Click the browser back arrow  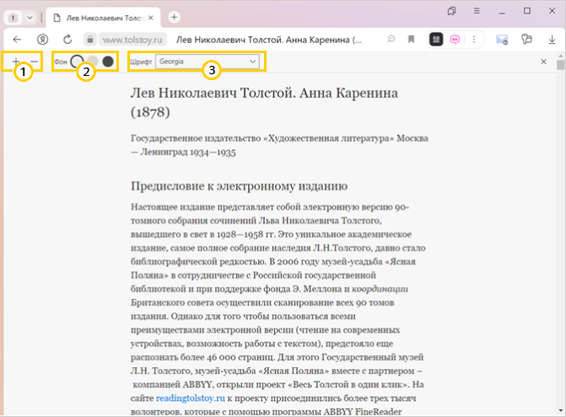[x=17, y=39]
